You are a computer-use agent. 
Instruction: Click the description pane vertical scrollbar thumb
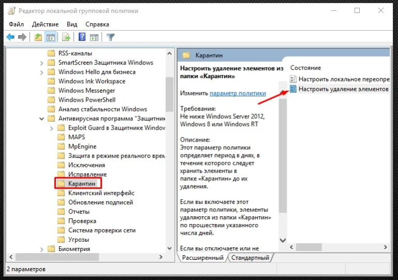(283, 155)
